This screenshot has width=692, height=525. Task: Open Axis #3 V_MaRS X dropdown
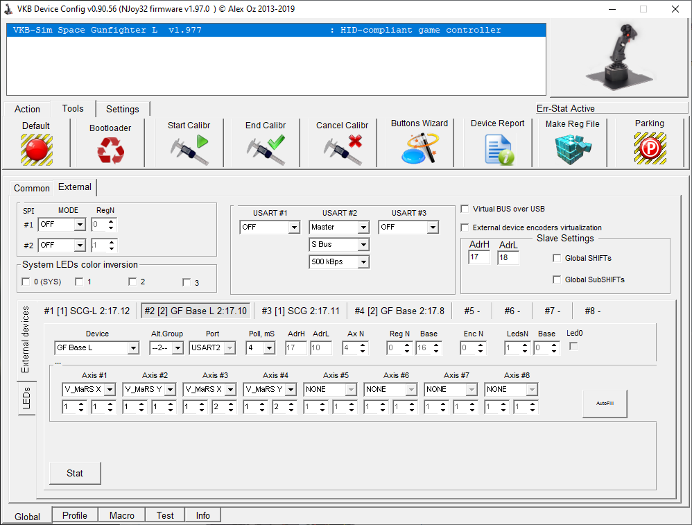point(230,390)
